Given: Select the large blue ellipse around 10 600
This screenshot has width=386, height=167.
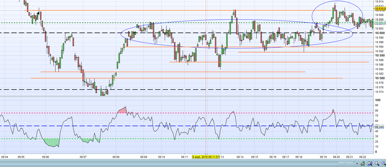Looking at the screenshot, I should 237,34.
